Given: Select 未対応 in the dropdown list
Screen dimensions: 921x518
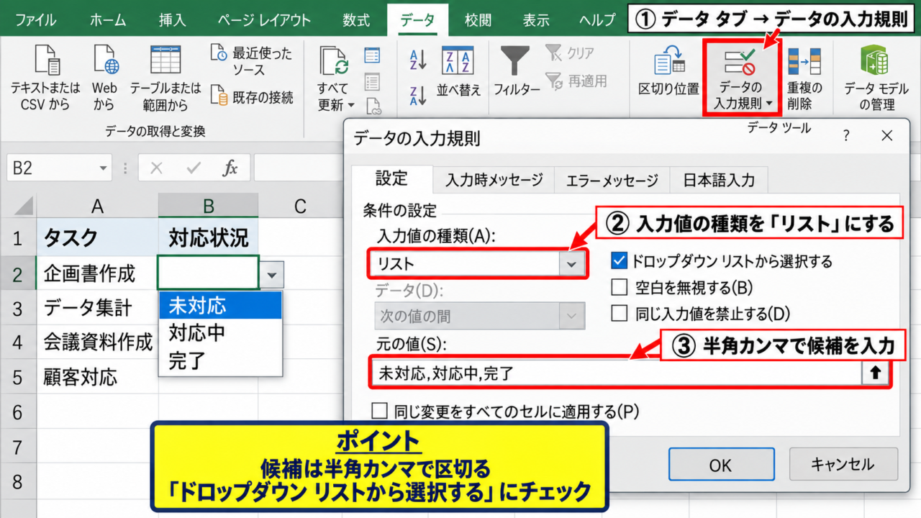Looking at the screenshot, I should click(x=220, y=306).
